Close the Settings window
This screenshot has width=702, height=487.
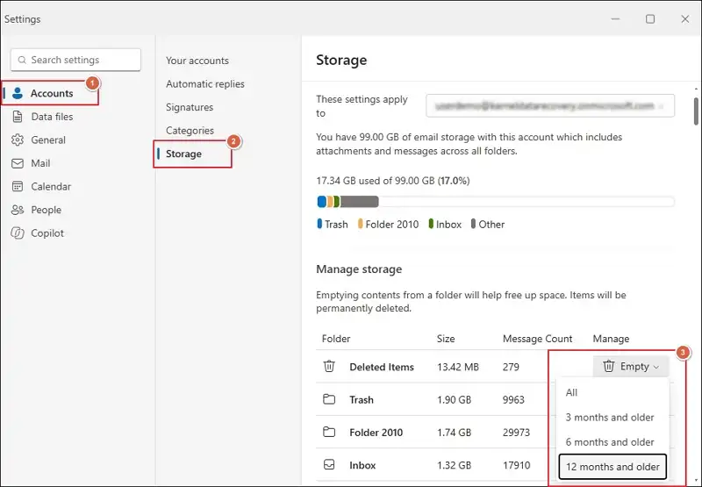[685, 18]
